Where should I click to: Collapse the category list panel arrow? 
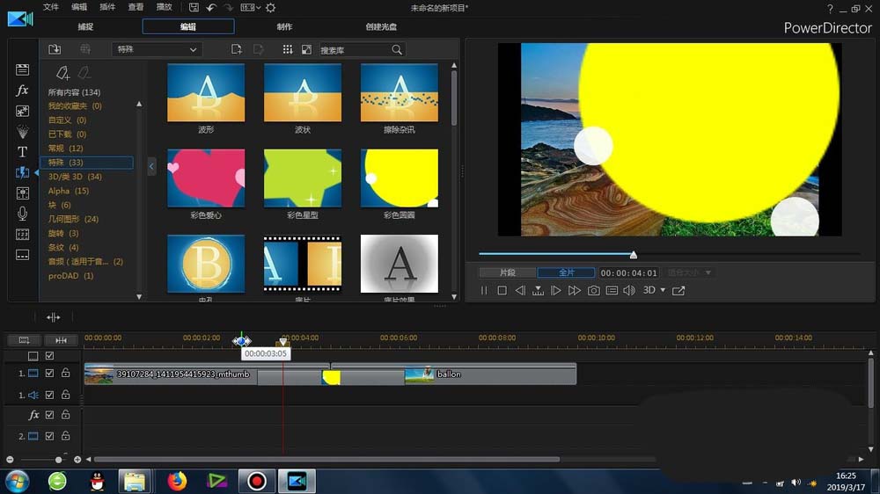pos(151,165)
